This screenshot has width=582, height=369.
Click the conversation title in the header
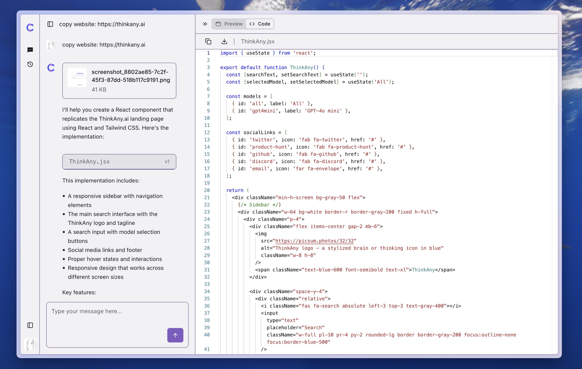[102, 24]
